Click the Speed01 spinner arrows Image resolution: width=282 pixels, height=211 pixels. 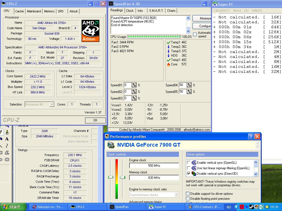point(134,85)
